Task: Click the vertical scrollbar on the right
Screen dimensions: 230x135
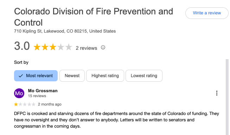Action: pyautogui.click(x=227, y=97)
